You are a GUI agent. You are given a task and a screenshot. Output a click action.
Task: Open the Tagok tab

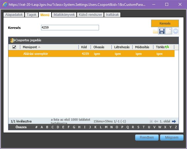pos(32,15)
